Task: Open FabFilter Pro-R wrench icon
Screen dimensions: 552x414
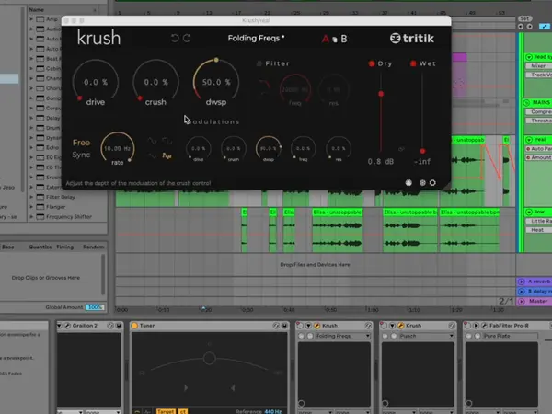Action: tap(485, 326)
